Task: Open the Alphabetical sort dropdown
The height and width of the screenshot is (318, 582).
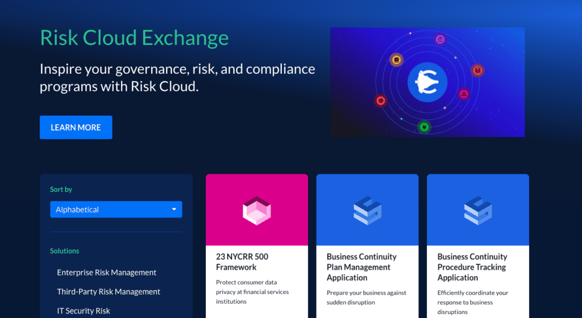Action: (x=116, y=210)
